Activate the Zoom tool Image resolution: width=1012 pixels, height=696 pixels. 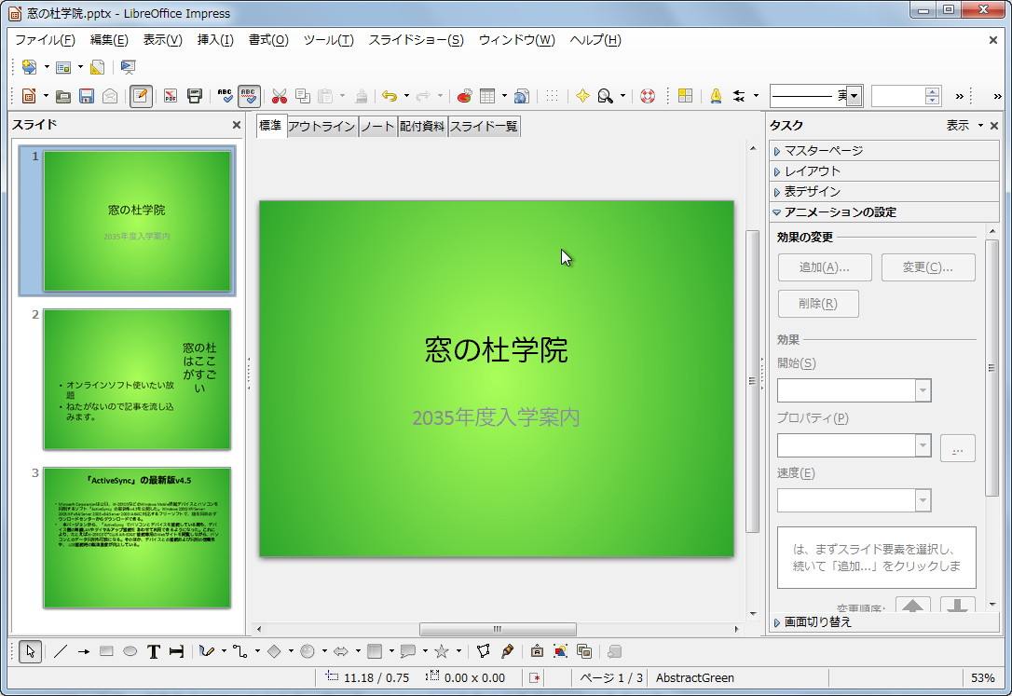[x=607, y=95]
